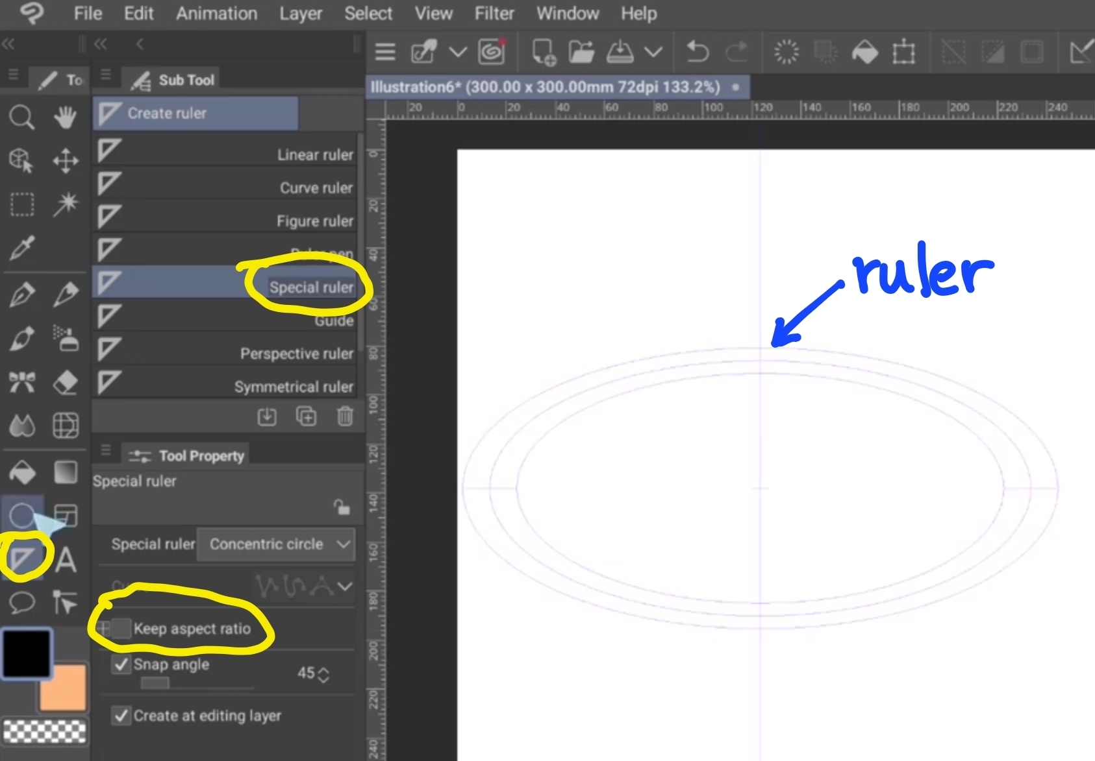1095x761 pixels.
Task: Select the rectangular Selection marquee tool
Action: point(21,204)
